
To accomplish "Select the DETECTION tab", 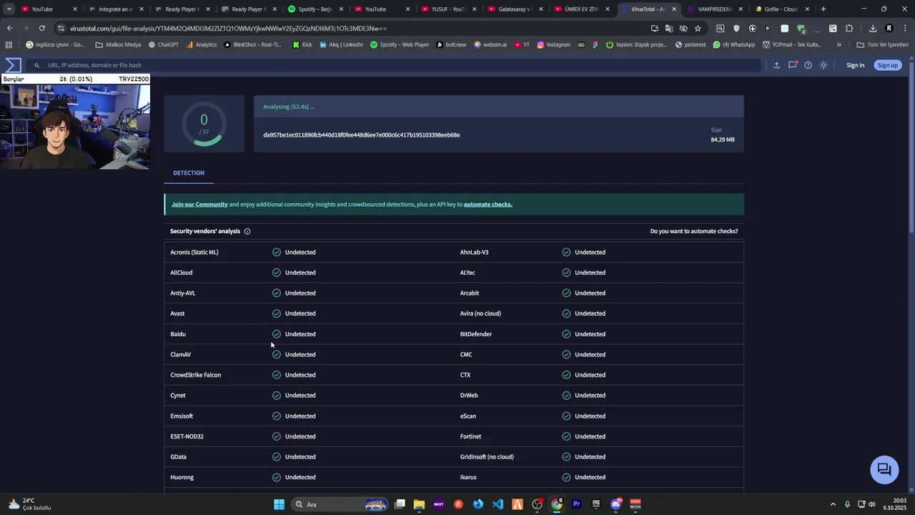I will pyautogui.click(x=189, y=173).
